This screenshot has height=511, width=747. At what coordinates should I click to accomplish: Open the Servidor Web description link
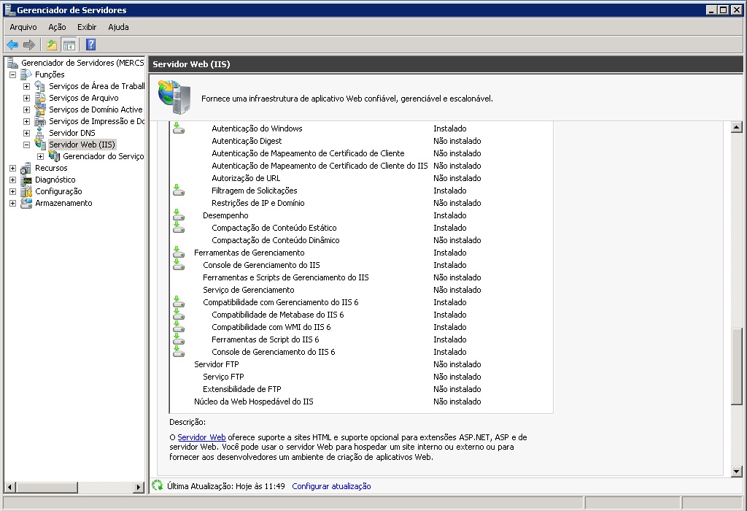click(x=201, y=437)
